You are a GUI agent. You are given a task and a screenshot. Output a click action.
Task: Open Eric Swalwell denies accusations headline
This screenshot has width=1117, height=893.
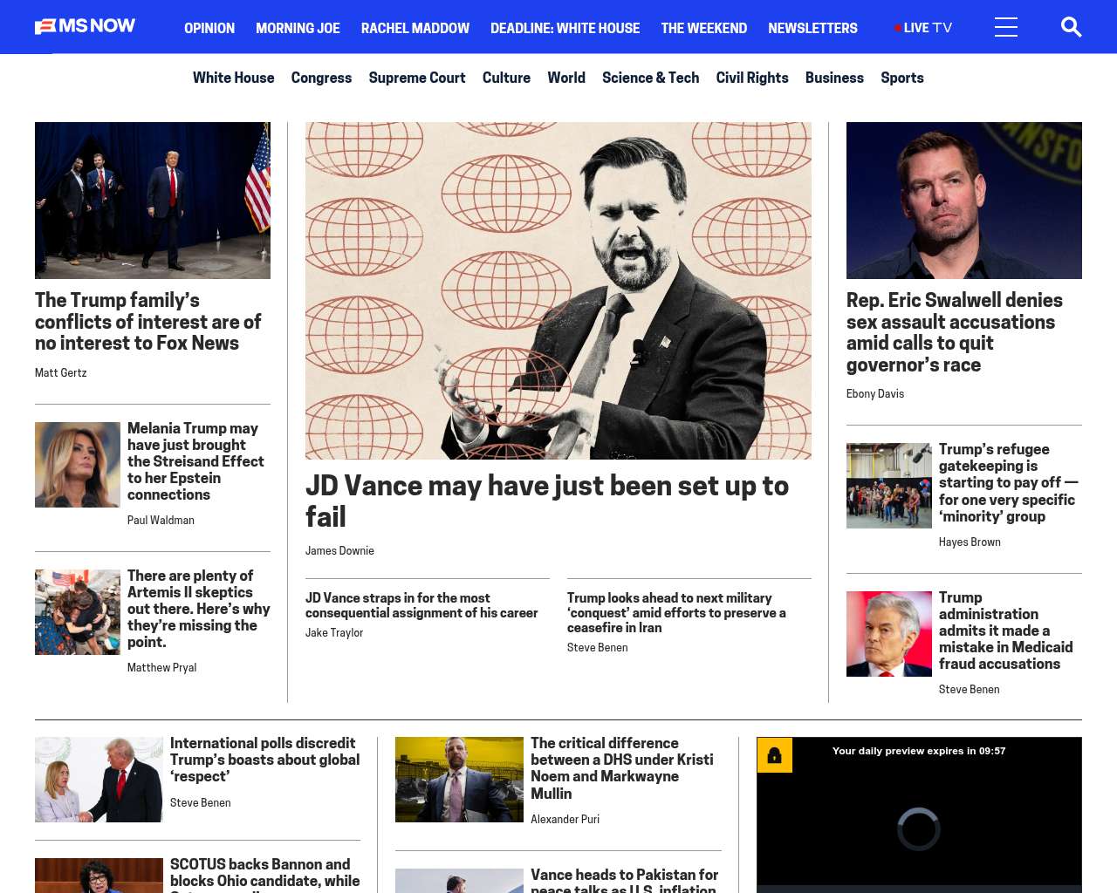pos(955,332)
